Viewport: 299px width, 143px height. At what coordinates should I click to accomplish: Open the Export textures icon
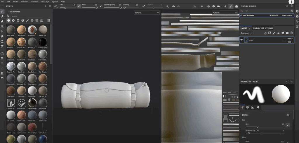2,53
